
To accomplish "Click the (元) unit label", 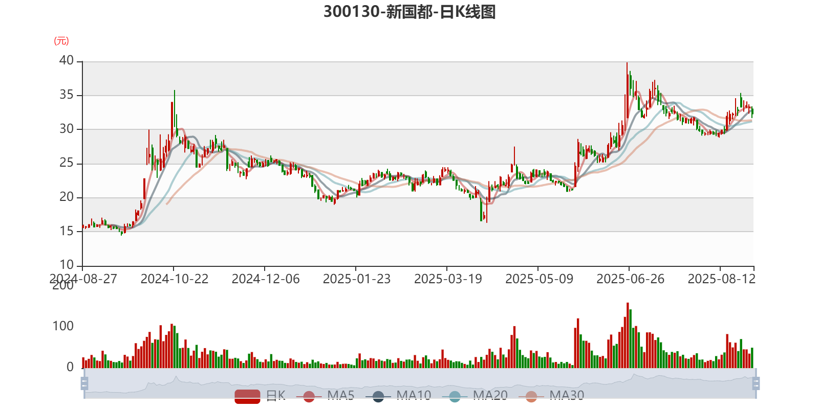I will [x=61, y=41].
